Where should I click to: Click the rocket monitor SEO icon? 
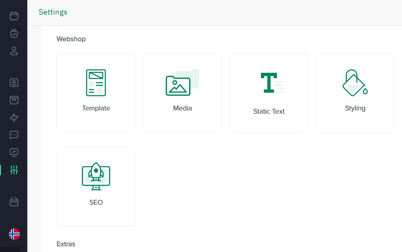click(x=96, y=176)
